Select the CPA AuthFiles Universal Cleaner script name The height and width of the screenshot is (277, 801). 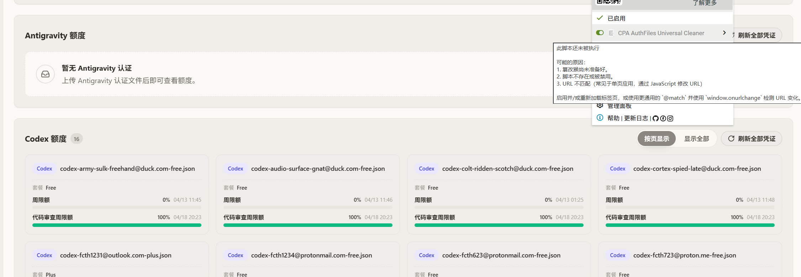tap(661, 33)
